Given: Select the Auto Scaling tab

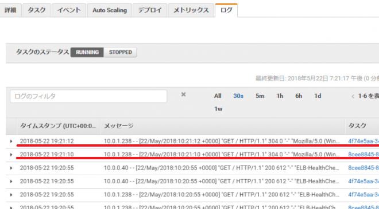Looking at the screenshot, I should point(110,10).
